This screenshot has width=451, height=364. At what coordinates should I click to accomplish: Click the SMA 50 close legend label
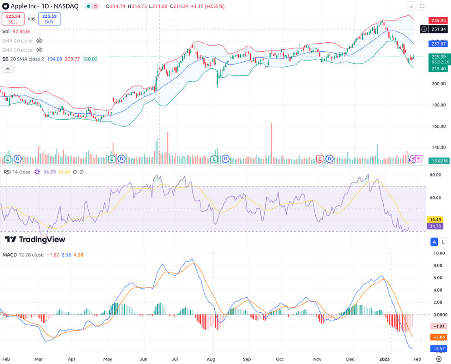tap(17, 50)
